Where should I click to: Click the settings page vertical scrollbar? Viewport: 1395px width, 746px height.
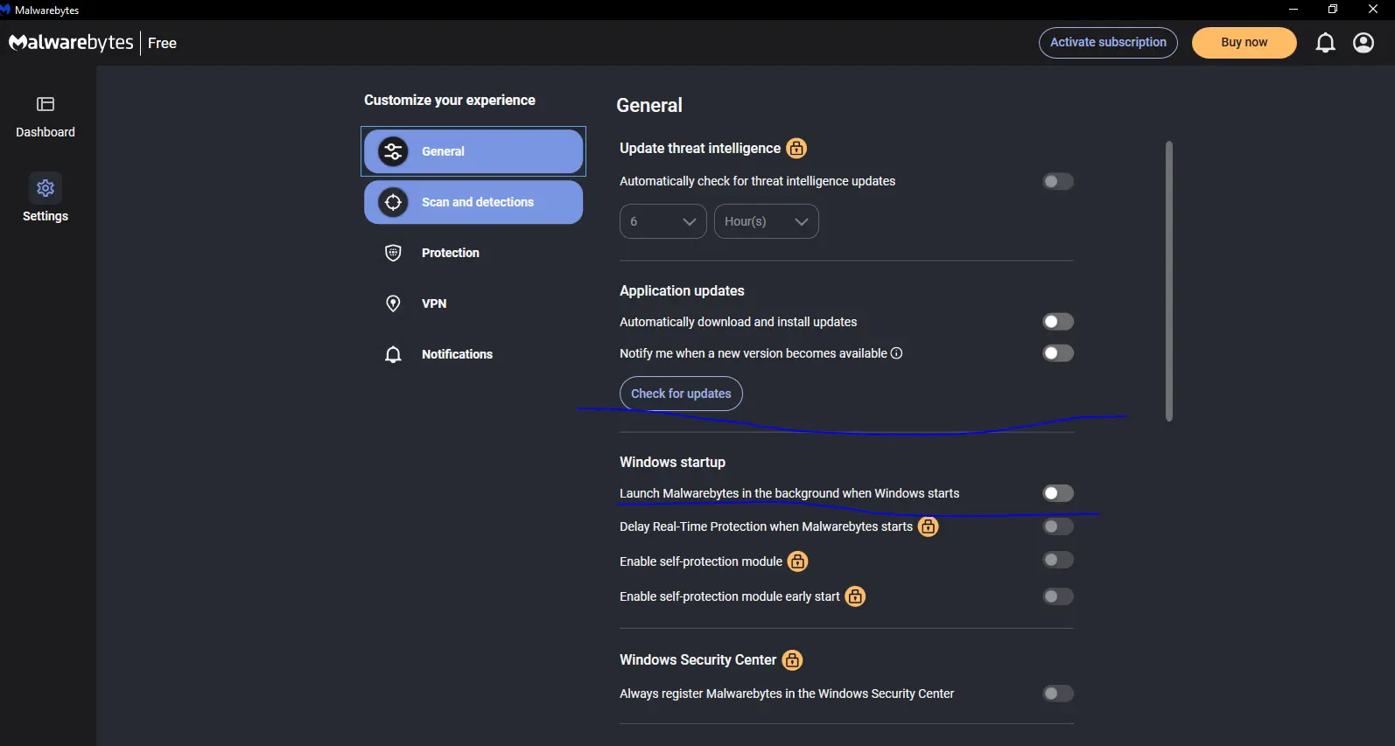(1168, 281)
